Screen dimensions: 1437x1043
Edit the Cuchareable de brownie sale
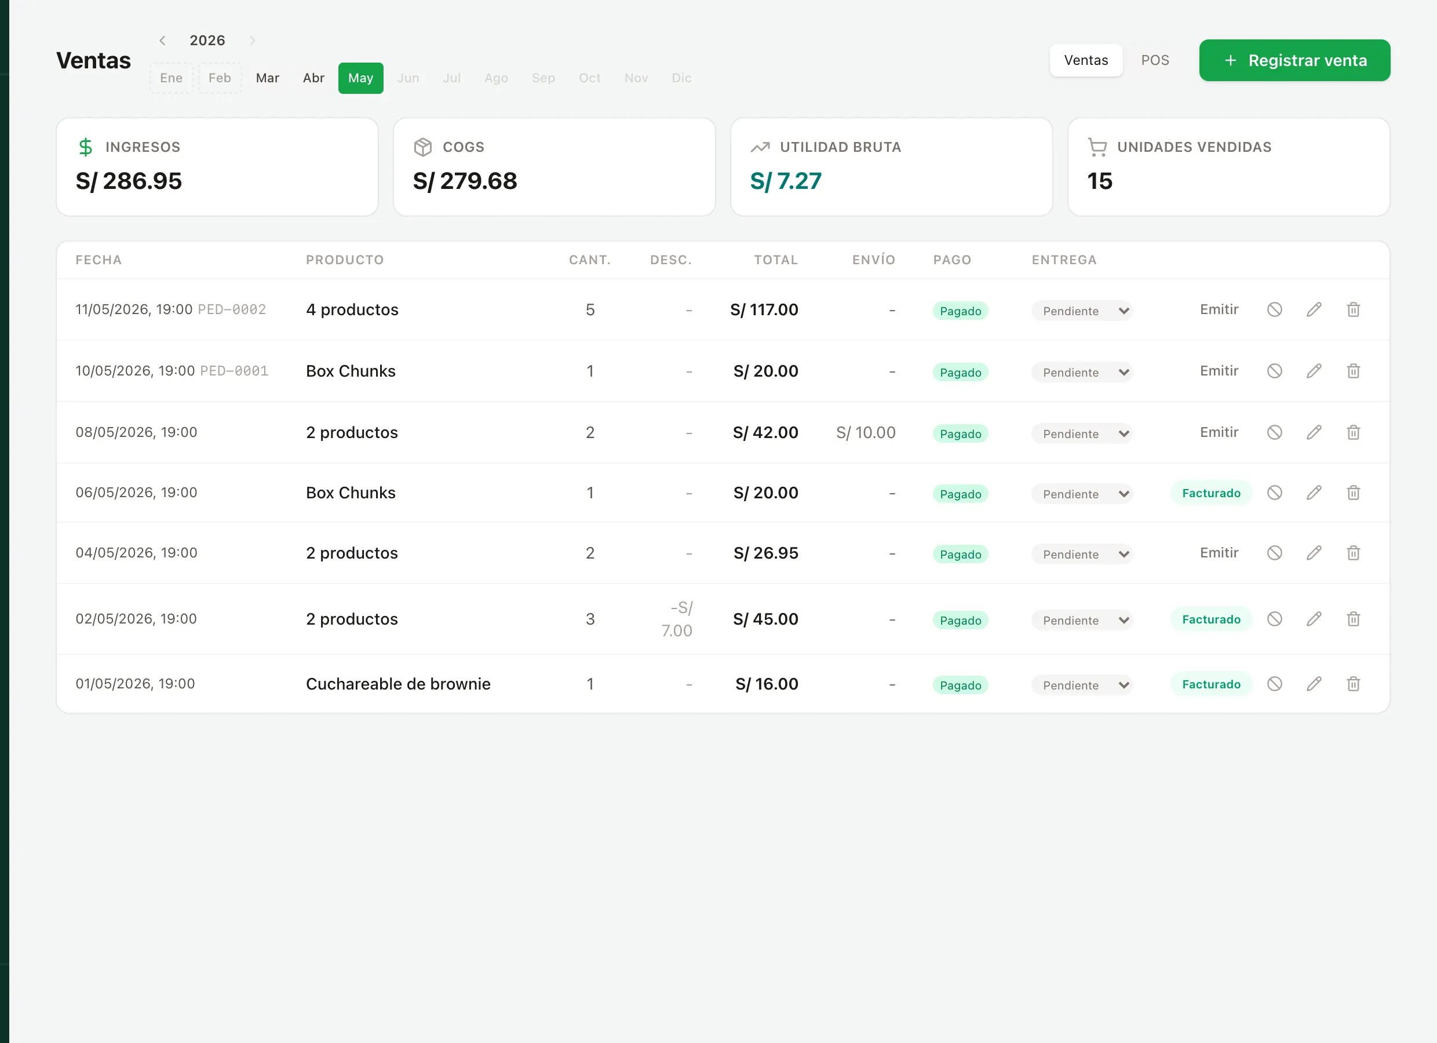(x=1314, y=684)
